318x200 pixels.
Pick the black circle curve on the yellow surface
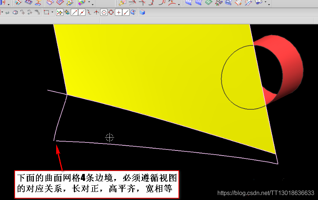221,78
